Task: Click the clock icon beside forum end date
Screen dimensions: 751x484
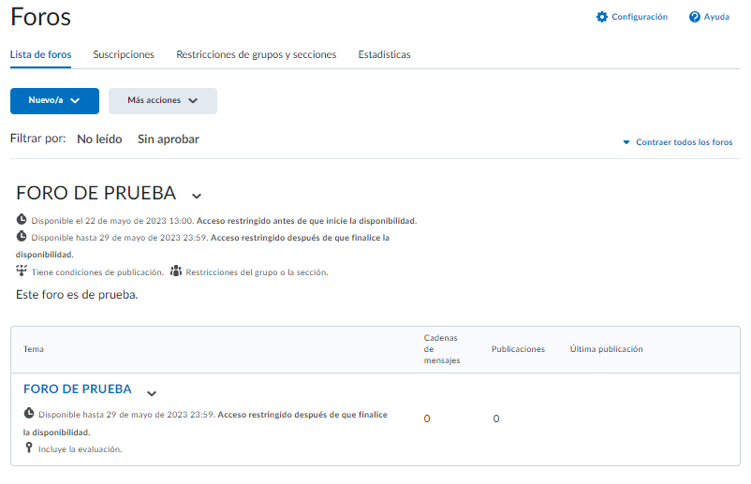Action: pyautogui.click(x=22, y=237)
